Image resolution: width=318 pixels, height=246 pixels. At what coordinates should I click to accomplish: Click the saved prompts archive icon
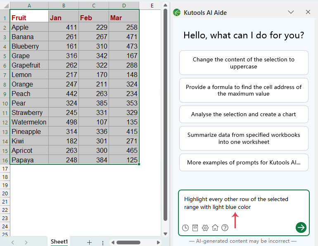[195, 227]
